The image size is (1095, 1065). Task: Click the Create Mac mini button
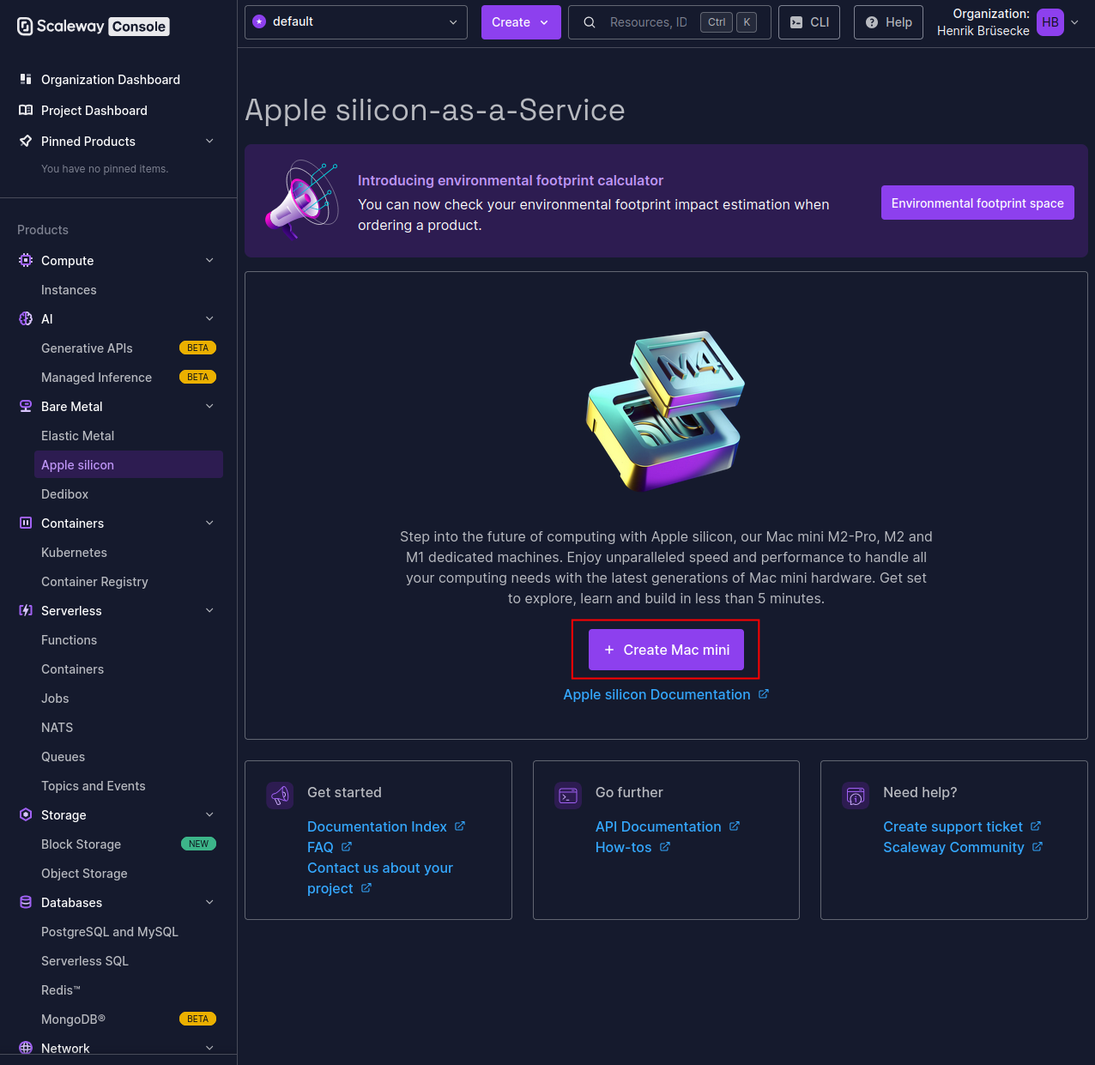pos(666,650)
